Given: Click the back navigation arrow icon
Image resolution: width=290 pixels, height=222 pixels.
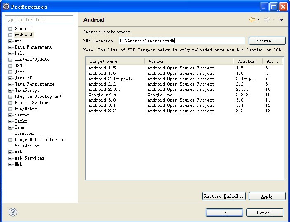Looking at the screenshot, I should (x=252, y=20).
